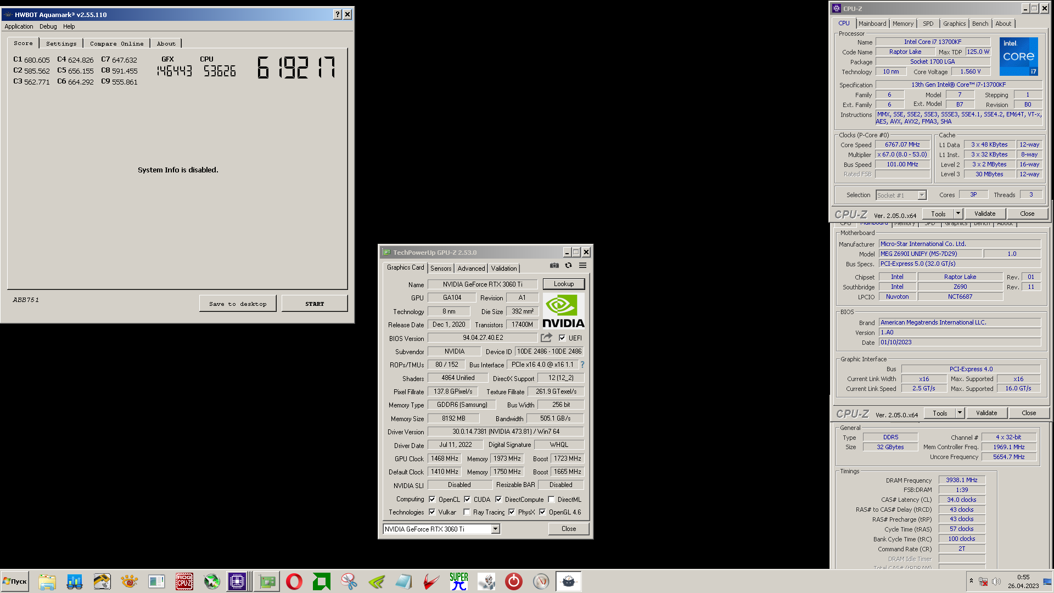Open the Start (Пуск) button
The width and height of the screenshot is (1054, 593).
[x=15, y=581]
